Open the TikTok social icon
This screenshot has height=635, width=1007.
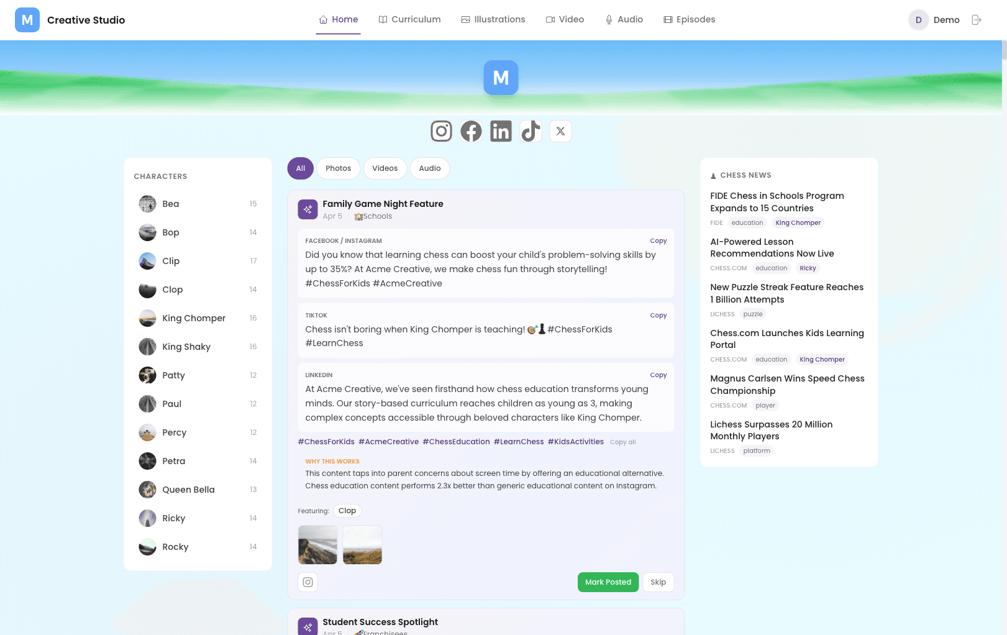(531, 131)
